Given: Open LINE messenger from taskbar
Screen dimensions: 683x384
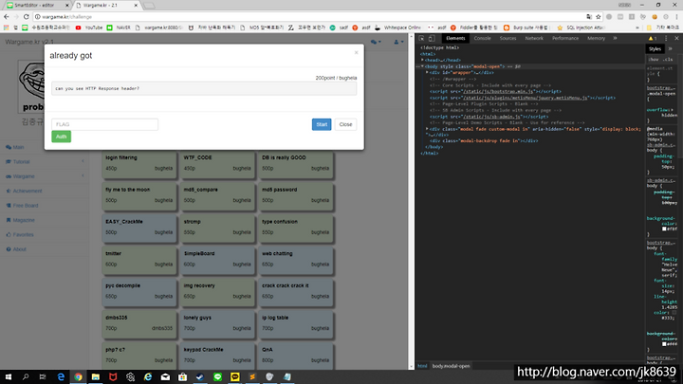Looking at the screenshot, I should point(217,377).
